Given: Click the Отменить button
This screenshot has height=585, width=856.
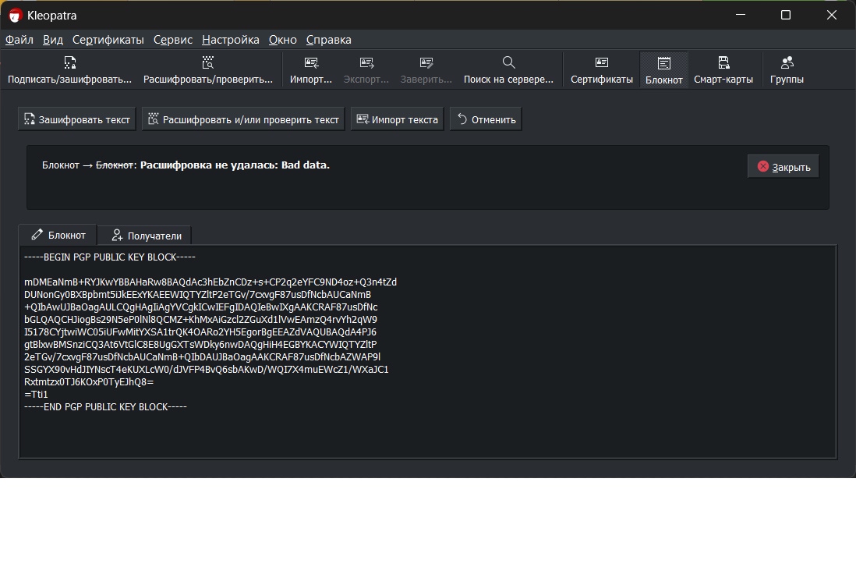Looking at the screenshot, I should [486, 119].
